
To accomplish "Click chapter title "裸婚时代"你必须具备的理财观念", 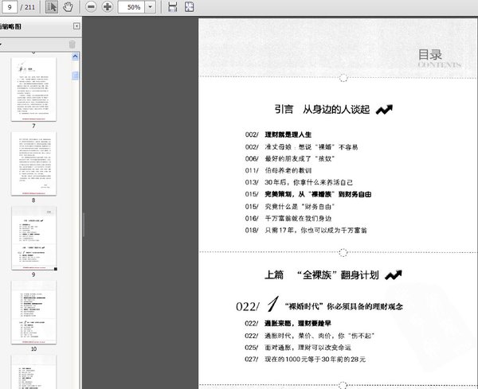I will [x=343, y=306].
